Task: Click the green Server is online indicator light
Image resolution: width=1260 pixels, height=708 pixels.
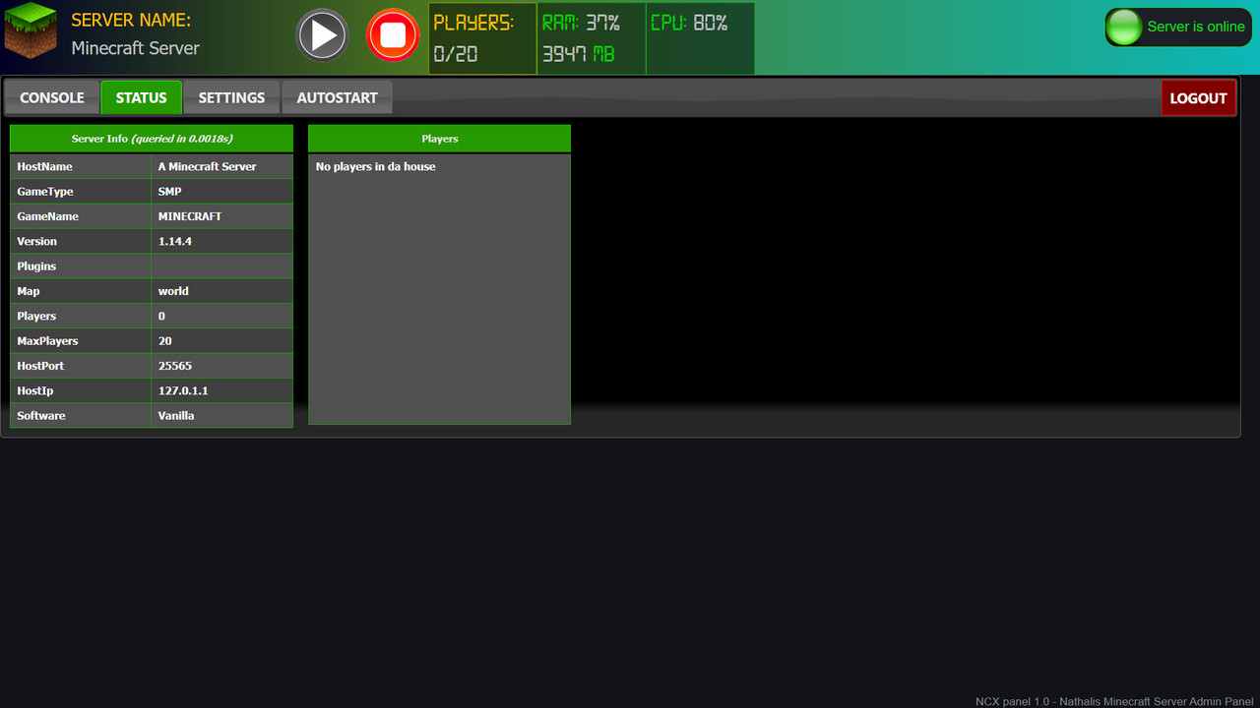Action: pyautogui.click(x=1123, y=27)
